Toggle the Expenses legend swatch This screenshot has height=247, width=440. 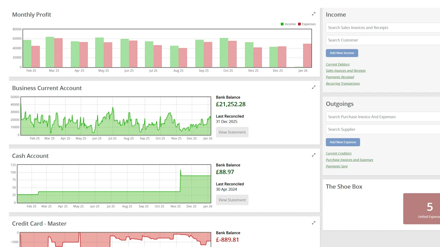point(299,24)
